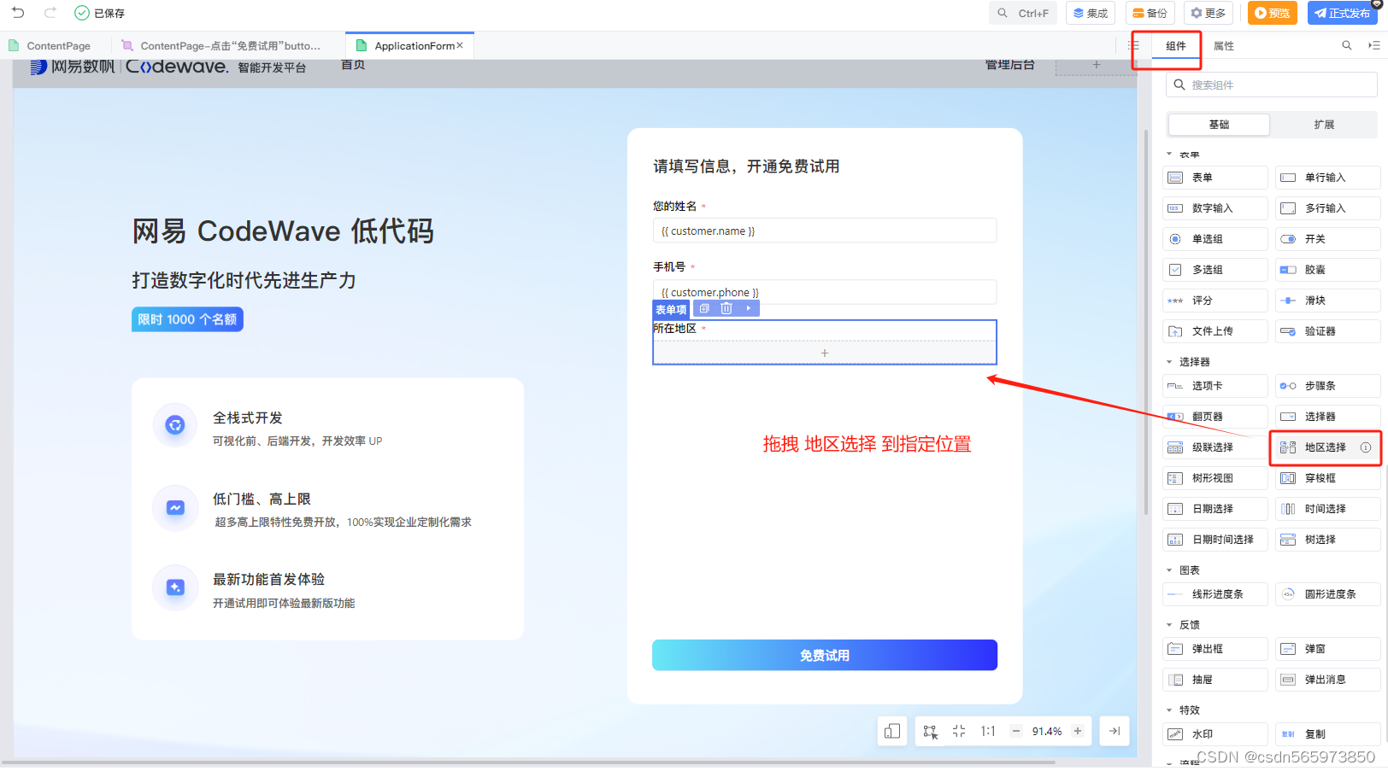Select the 表单 form component
This screenshot has height=771, width=1388.
pos(1215,178)
